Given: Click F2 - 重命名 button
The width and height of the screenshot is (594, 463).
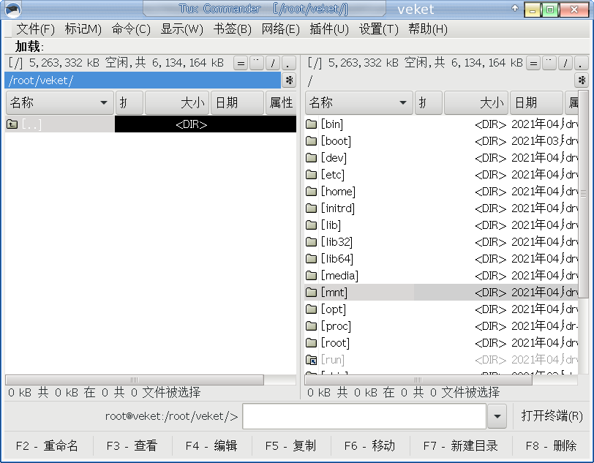Looking at the screenshot, I should [x=47, y=445].
